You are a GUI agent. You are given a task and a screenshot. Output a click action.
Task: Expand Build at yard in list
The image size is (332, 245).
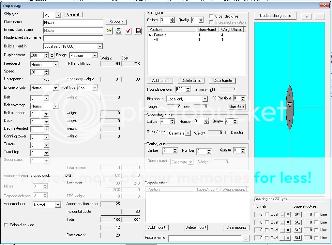pyautogui.click(x=100, y=46)
